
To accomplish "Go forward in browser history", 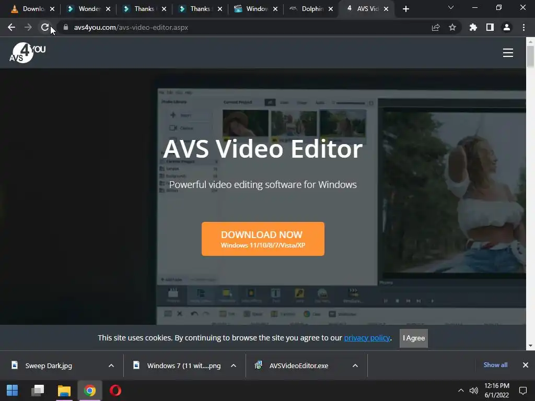I will pyautogui.click(x=28, y=27).
